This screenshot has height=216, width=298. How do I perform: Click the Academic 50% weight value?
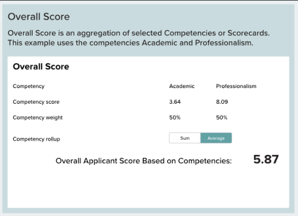coord(175,117)
